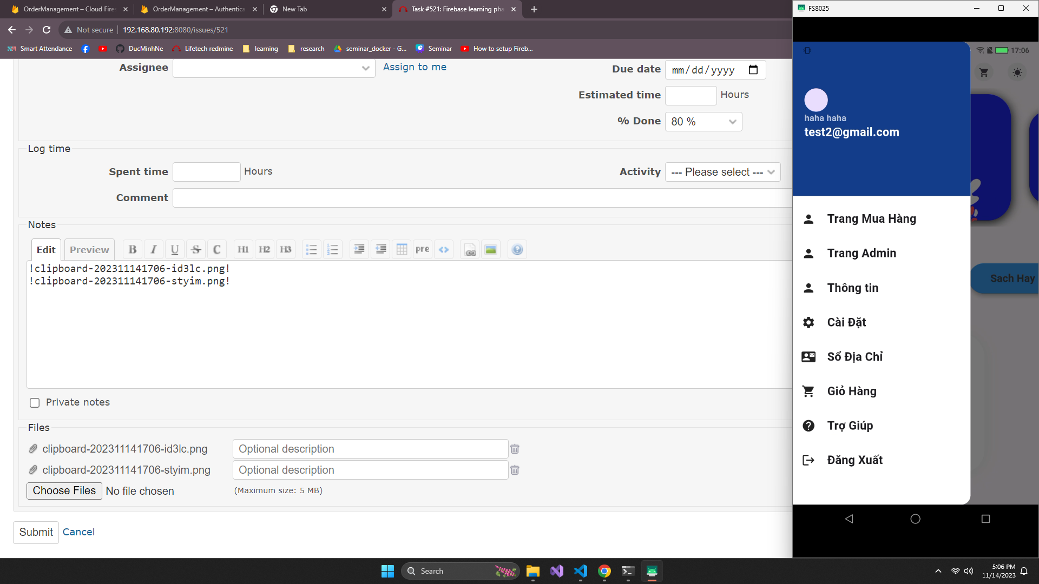The width and height of the screenshot is (1039, 584).
Task: Delete attachment clipboard-202311141706-id3lc.png
Action: coord(515,449)
